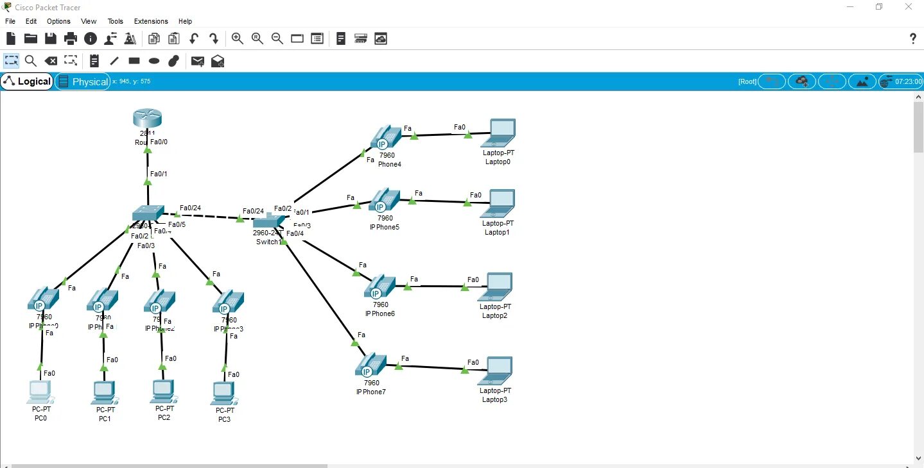Viewport: 924px width, 468px height.
Task: Select the freeform drawing tool
Action: tap(173, 61)
